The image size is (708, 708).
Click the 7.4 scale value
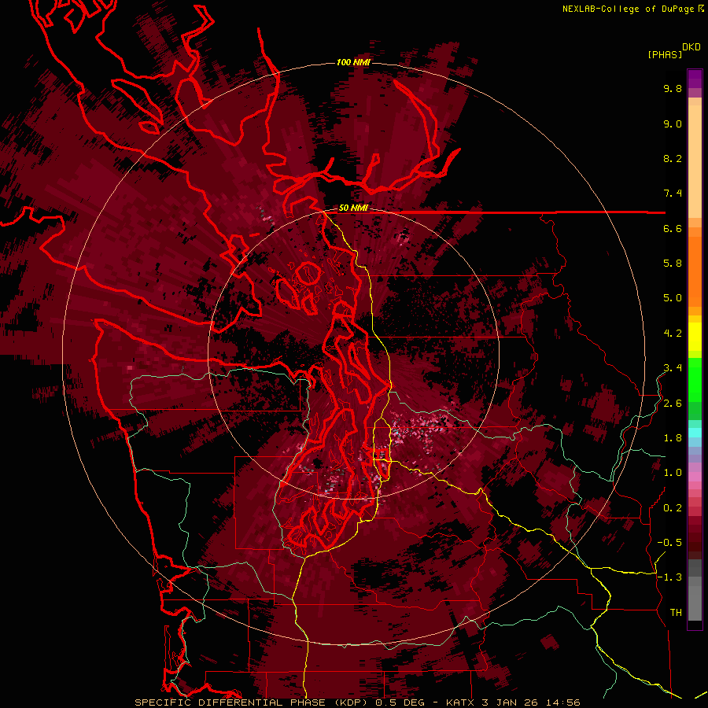point(673,194)
